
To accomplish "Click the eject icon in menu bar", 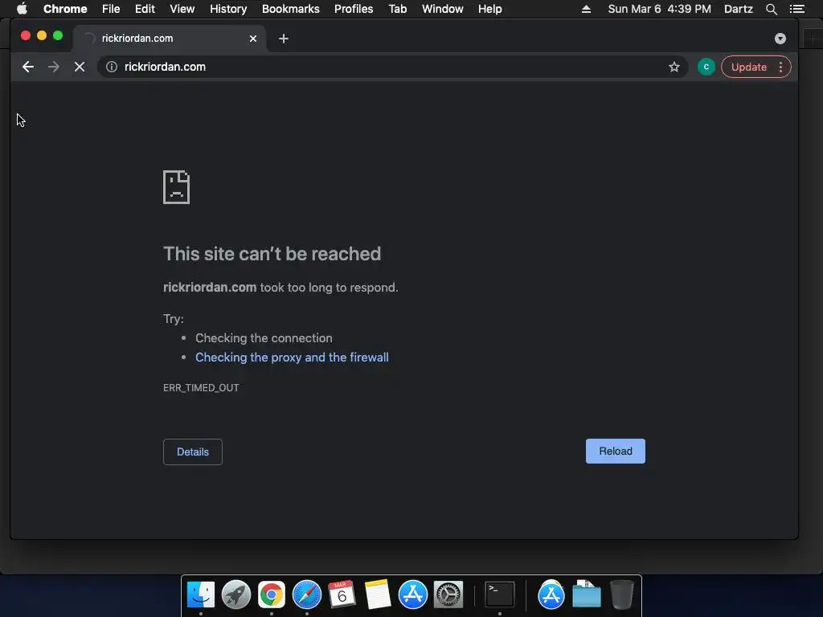I will click(586, 9).
